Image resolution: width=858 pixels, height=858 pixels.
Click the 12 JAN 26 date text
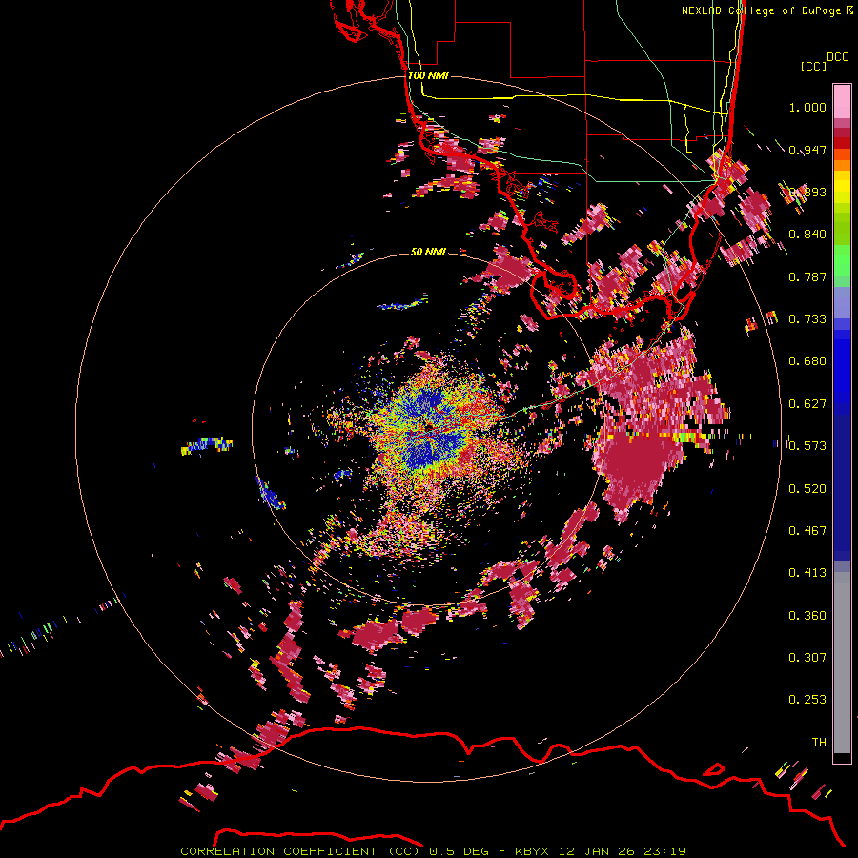click(x=597, y=851)
